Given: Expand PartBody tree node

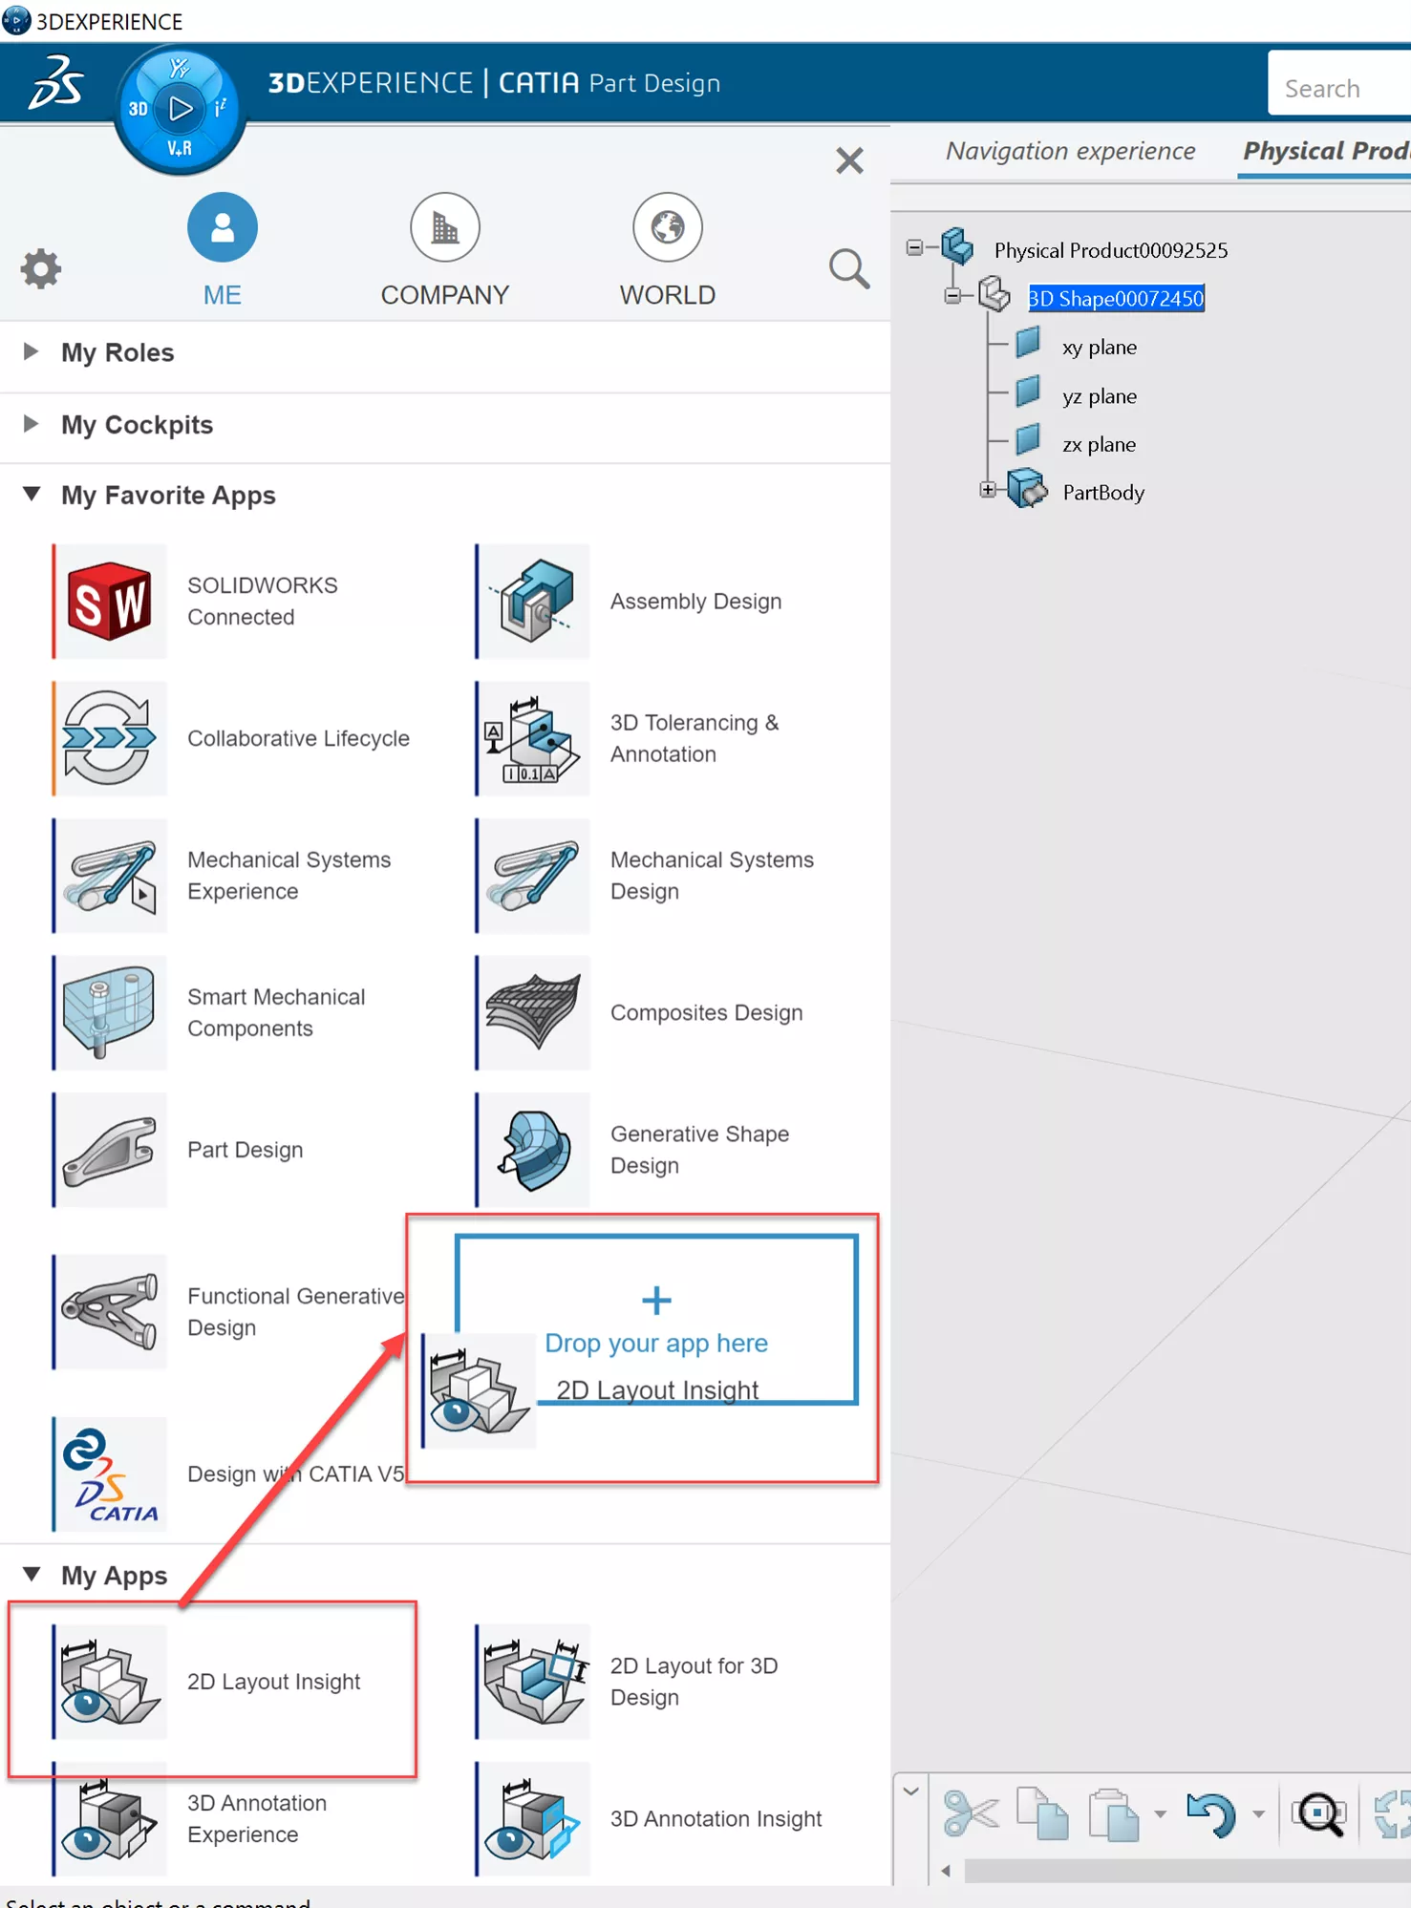Looking at the screenshot, I should [988, 491].
